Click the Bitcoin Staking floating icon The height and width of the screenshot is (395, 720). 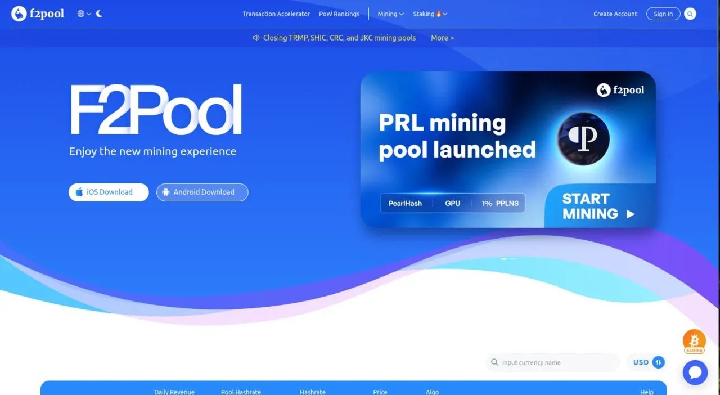point(694,342)
